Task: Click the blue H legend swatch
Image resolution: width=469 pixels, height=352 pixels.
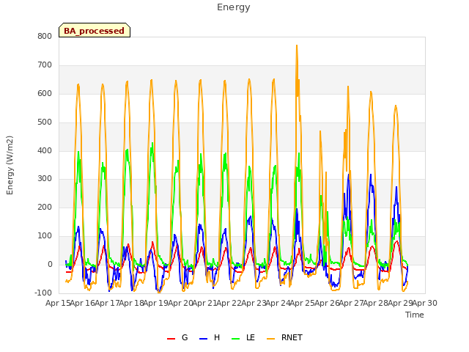Action: (x=203, y=339)
